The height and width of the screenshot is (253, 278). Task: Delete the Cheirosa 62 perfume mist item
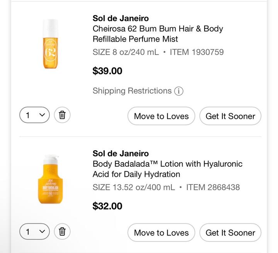point(62,115)
